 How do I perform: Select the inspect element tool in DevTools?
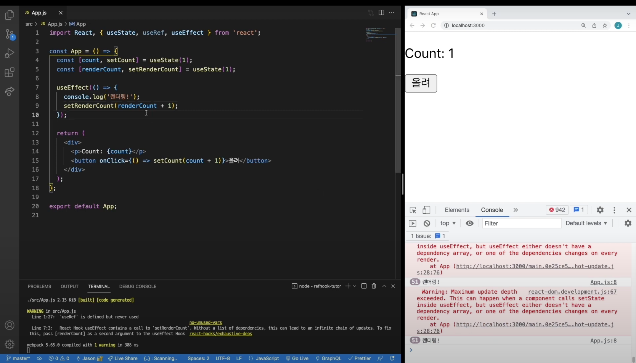click(413, 210)
